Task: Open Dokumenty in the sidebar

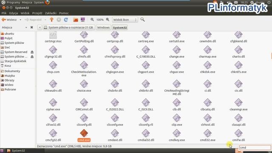Action: pyautogui.click(x=12, y=71)
